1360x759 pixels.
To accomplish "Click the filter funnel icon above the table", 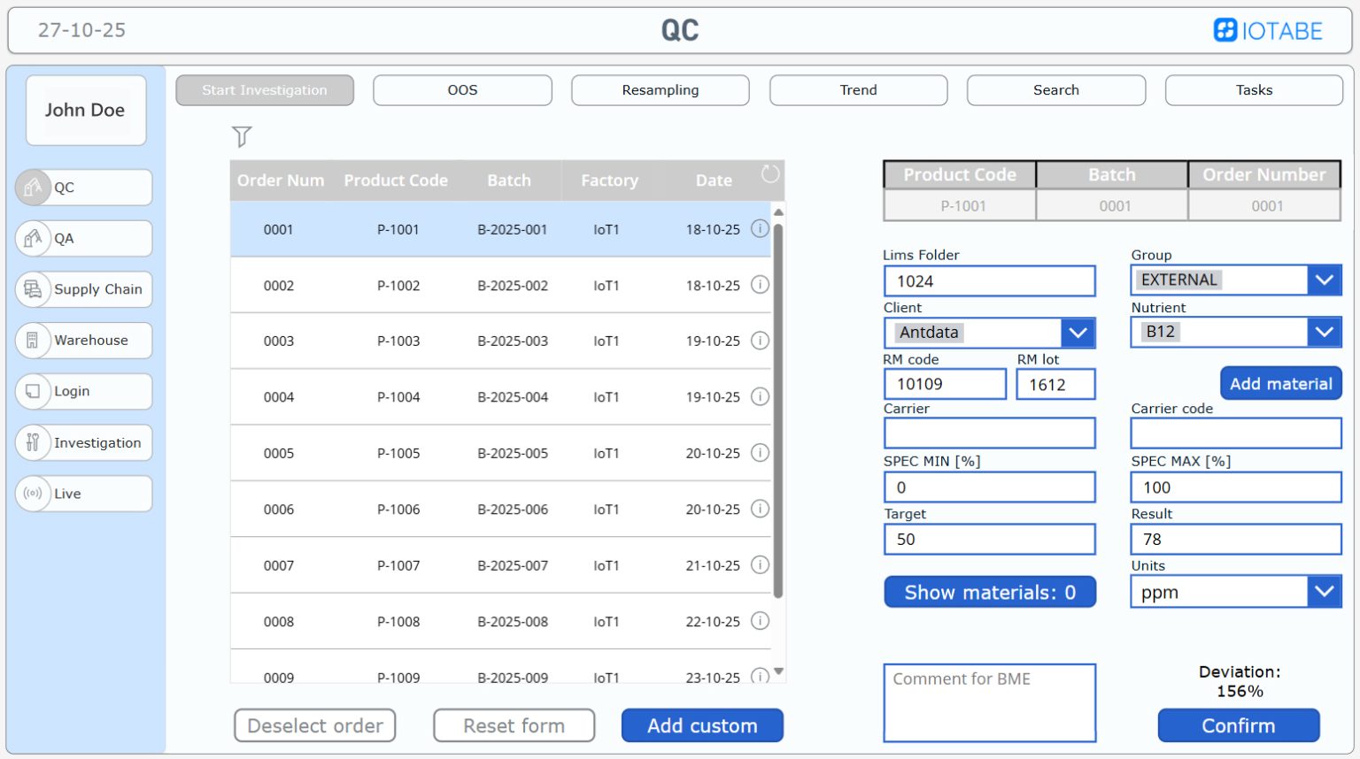I will (241, 137).
